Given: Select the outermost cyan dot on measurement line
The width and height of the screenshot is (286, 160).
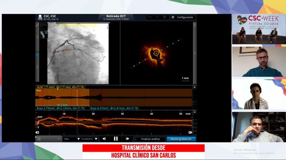Looking at the screenshot, I should [179, 40].
